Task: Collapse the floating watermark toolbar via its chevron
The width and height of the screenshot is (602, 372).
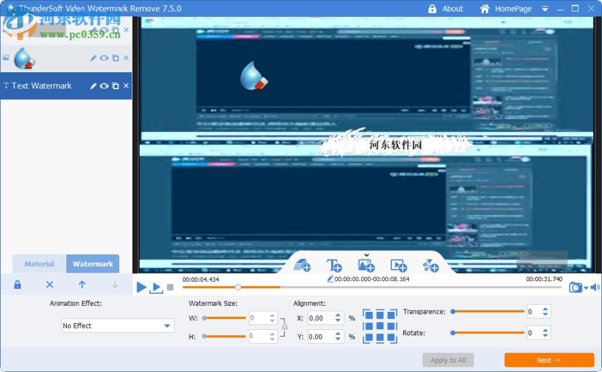Action: click(366, 255)
